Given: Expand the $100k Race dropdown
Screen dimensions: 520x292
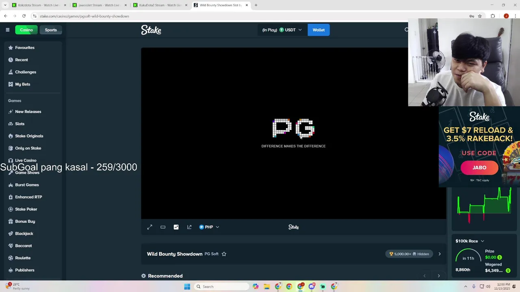Looking at the screenshot, I should coord(470,241).
